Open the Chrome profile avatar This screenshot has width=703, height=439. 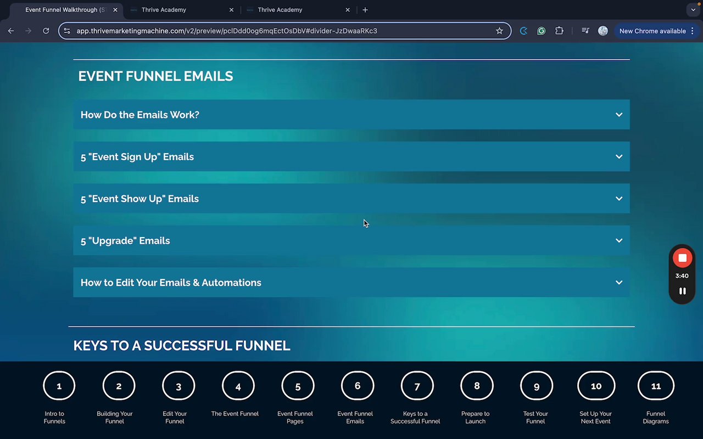point(603,31)
